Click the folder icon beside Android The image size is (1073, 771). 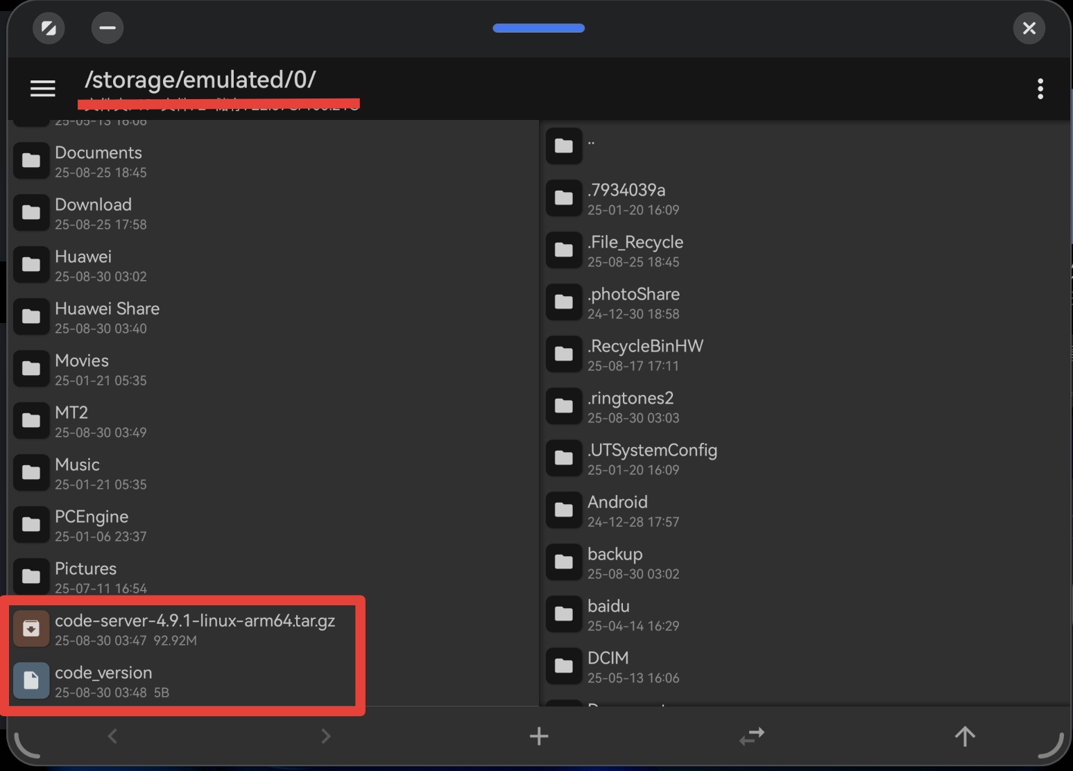[564, 510]
